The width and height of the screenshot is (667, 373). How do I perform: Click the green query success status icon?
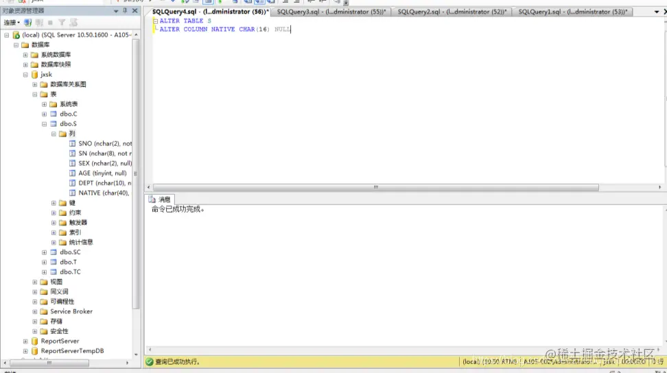[x=150, y=361]
